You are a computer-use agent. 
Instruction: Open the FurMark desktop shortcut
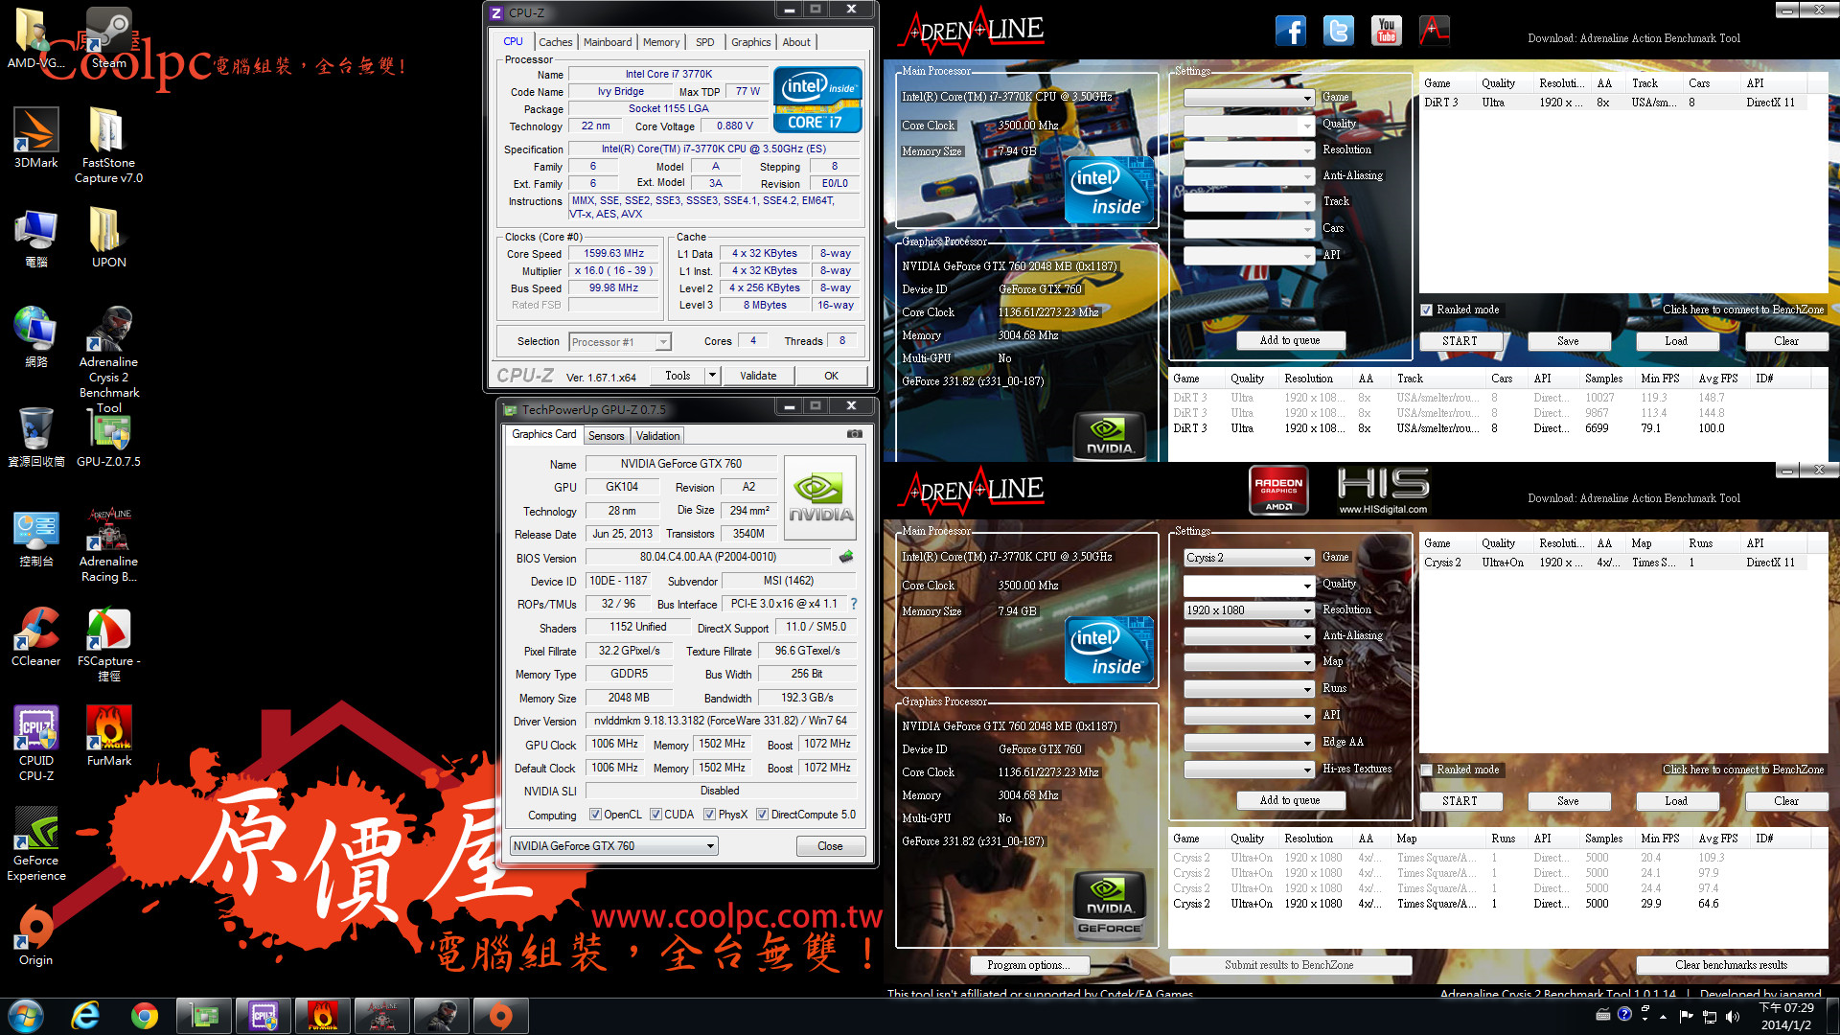pos(108,736)
